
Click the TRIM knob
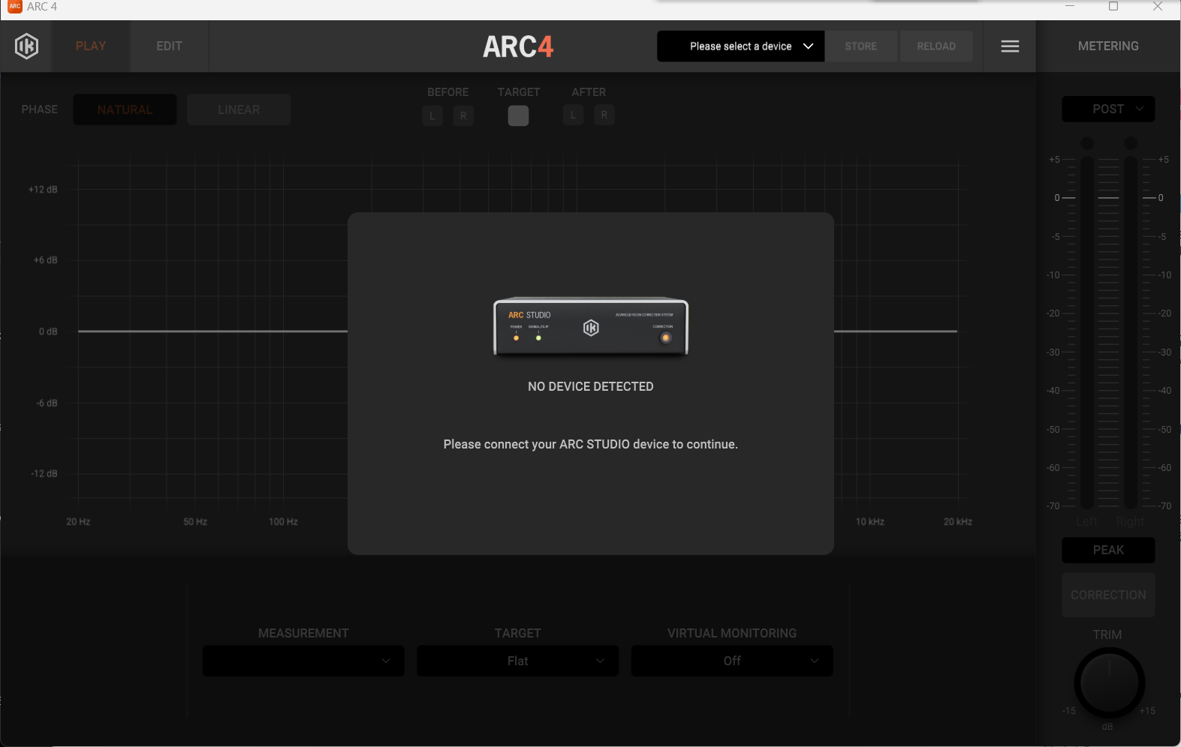(1109, 683)
